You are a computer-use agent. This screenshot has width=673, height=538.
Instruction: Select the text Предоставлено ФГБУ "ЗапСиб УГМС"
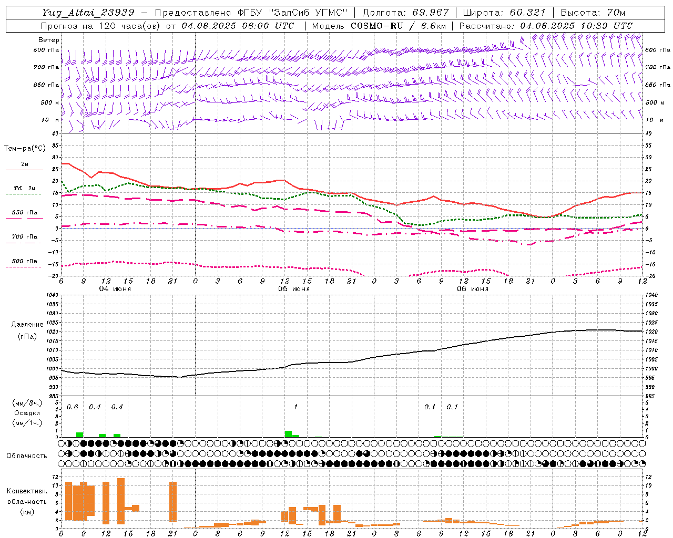(x=251, y=13)
